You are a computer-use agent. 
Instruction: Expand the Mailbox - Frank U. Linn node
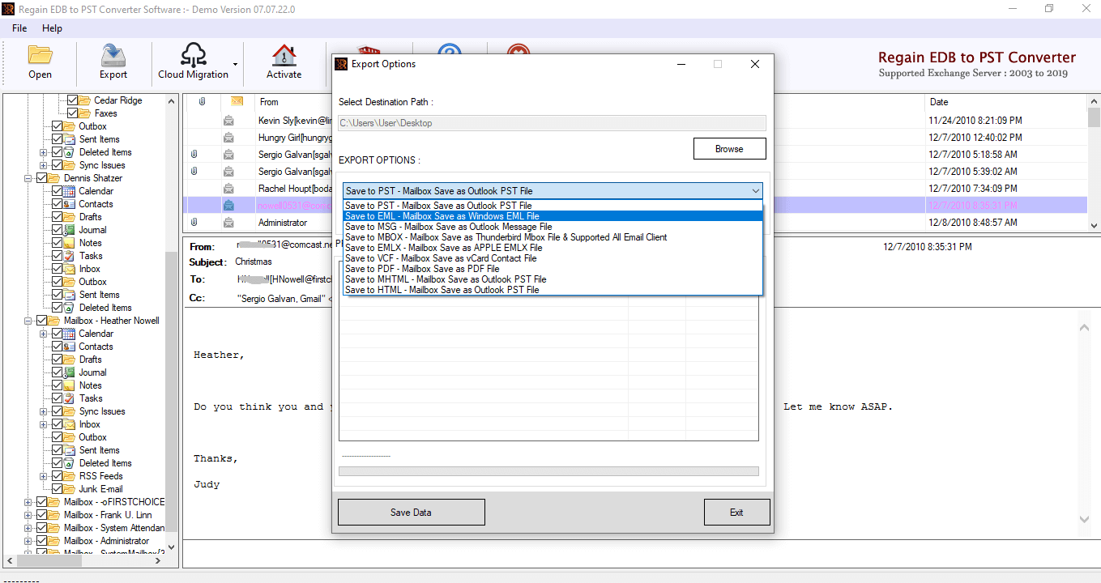click(28, 515)
